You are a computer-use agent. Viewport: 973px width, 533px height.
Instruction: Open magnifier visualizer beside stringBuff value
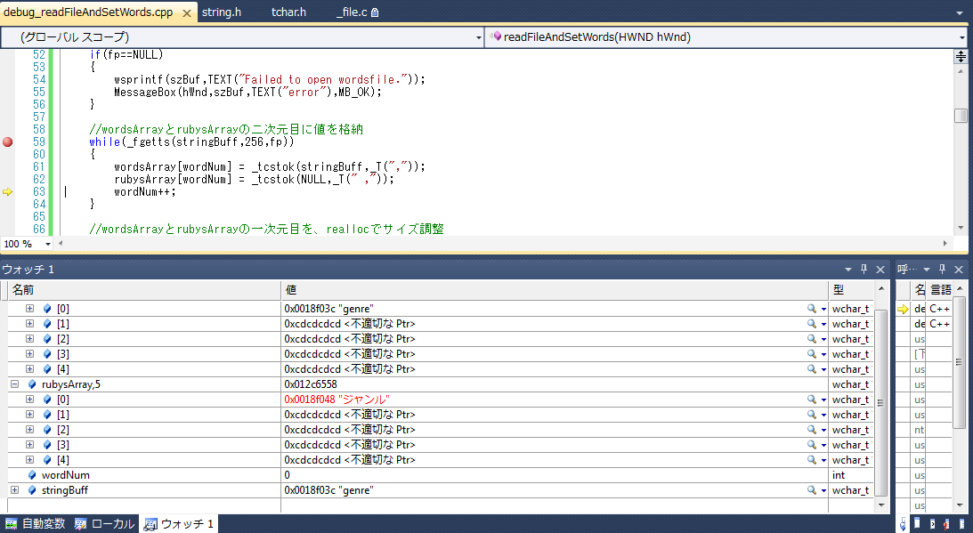tap(811, 490)
